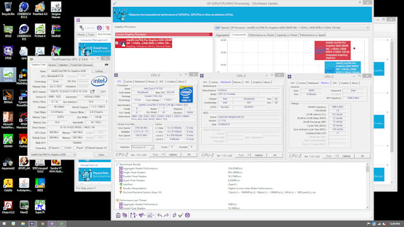The image size is (404, 227).
Task: Click Overall Score tile in Sandra background window
Action: pyautogui.click(x=95, y=49)
